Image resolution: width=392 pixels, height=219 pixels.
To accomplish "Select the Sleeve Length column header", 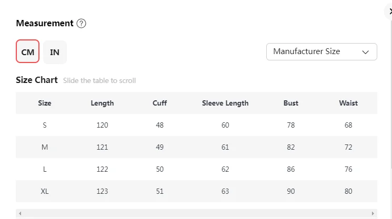I will point(225,103).
